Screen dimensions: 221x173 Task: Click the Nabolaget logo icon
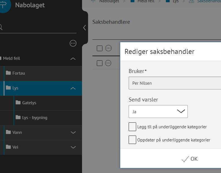click(x=3, y=5)
